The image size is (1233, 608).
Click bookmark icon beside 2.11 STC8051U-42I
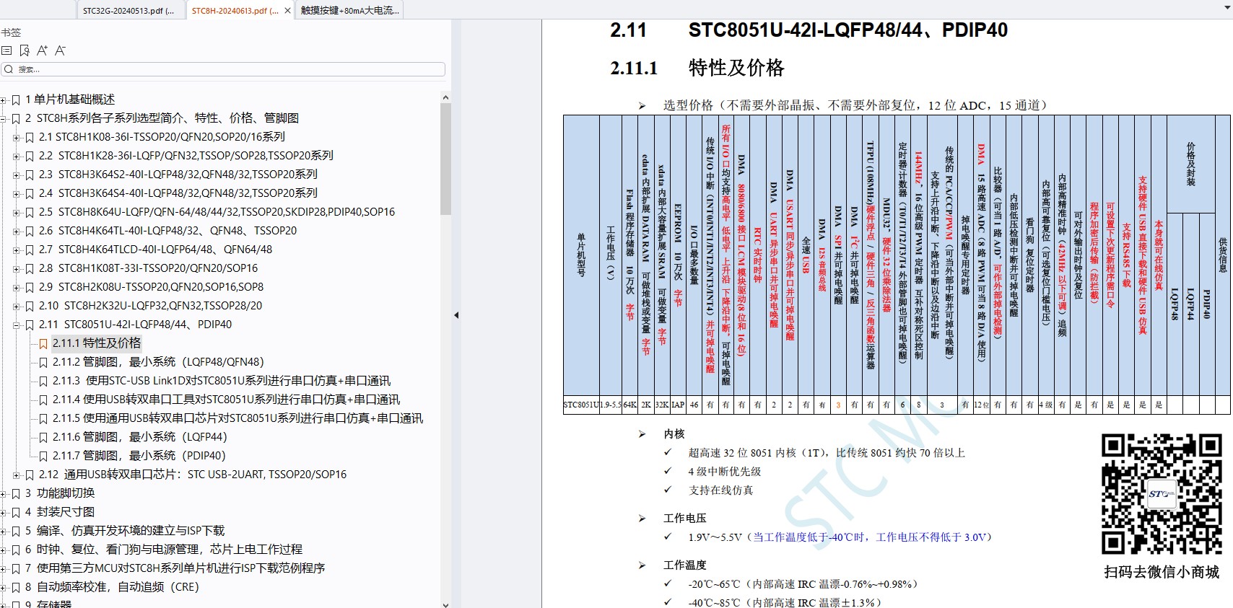[30, 325]
